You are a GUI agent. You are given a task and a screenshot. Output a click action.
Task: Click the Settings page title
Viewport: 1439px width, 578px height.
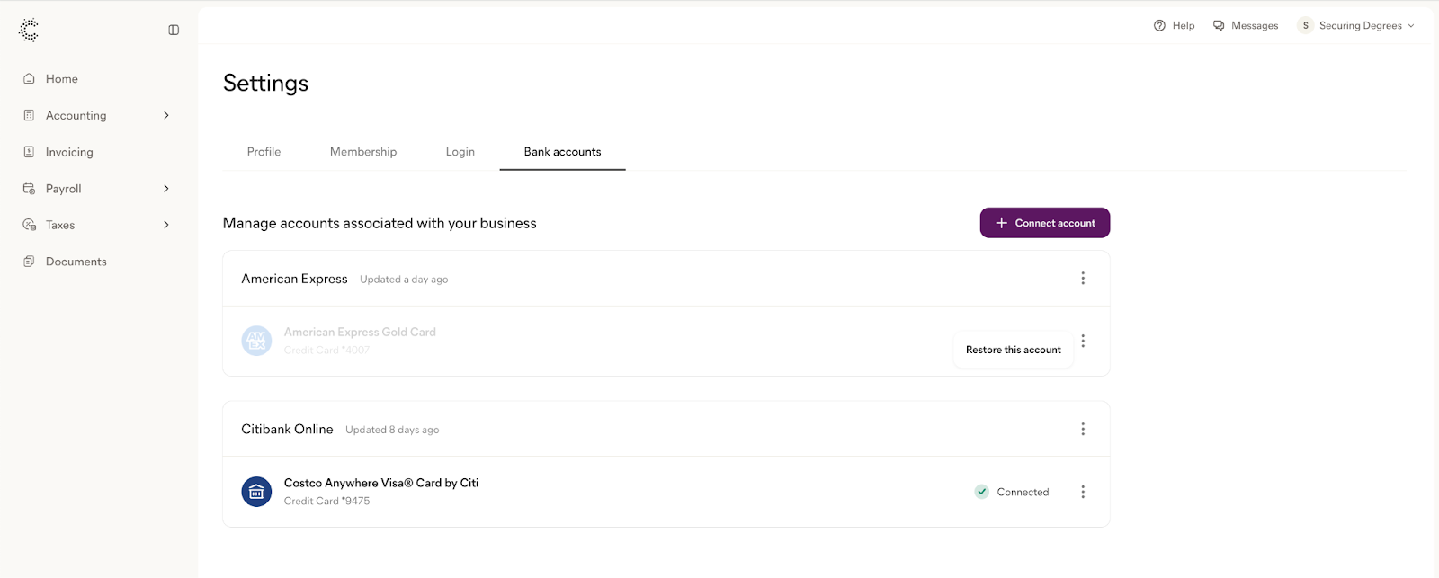coord(265,83)
